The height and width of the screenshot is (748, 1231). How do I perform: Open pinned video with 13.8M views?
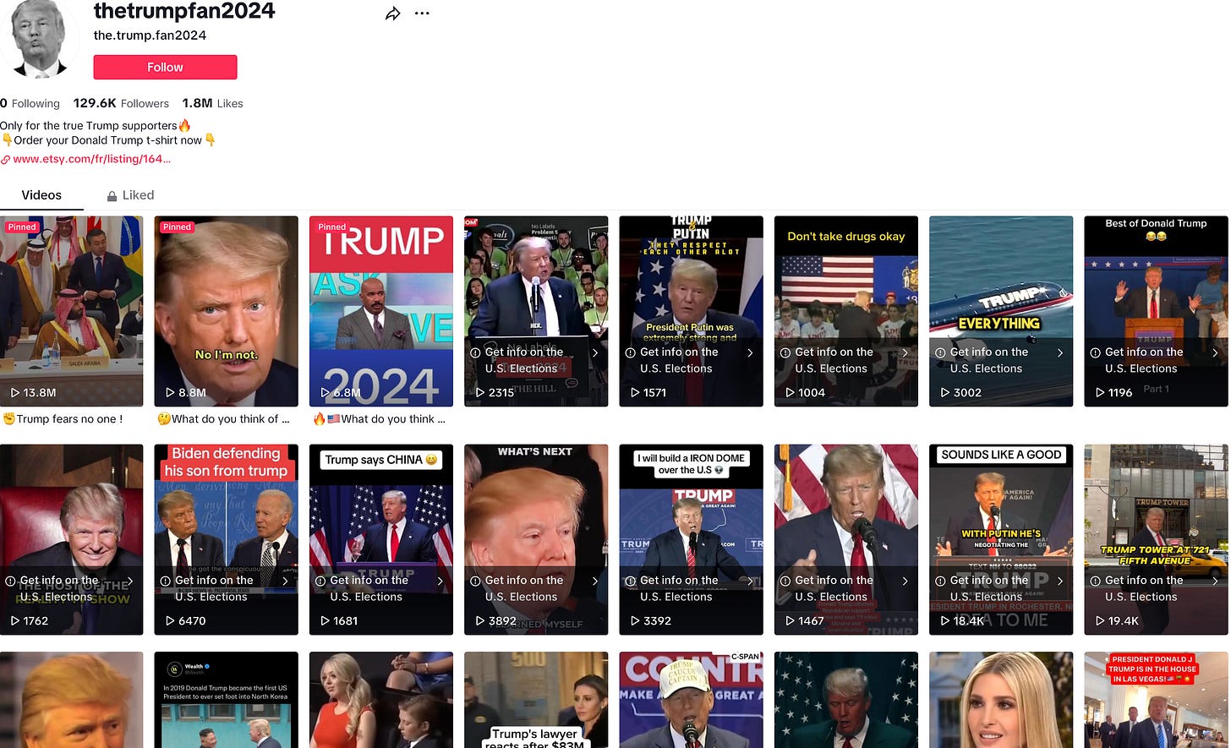point(72,311)
